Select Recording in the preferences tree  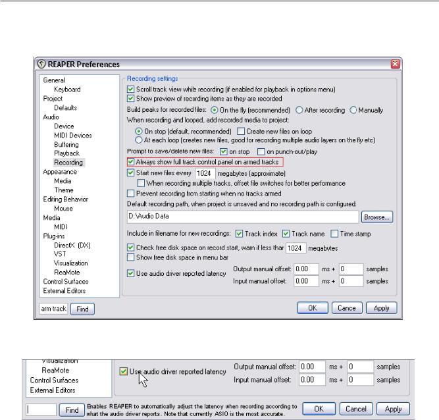point(68,163)
